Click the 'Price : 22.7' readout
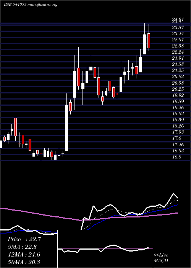This screenshot has width=191, height=268. click(24, 239)
